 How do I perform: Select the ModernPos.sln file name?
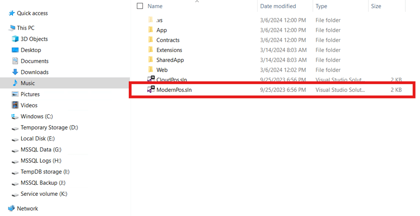(x=174, y=90)
